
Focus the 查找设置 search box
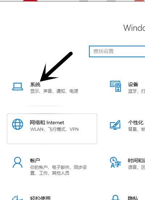[x=117, y=51]
